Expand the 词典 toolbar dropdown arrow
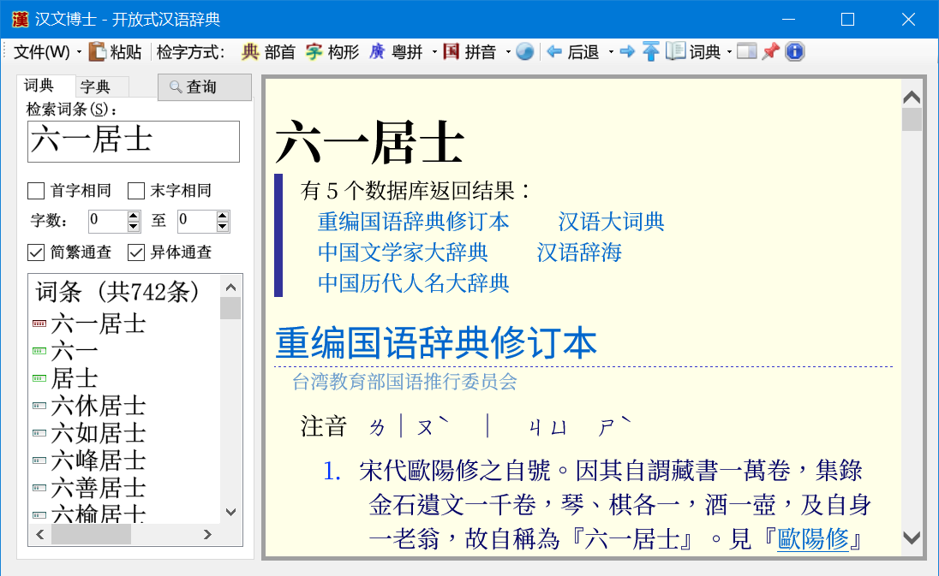This screenshot has height=576, width=939. 729,52
